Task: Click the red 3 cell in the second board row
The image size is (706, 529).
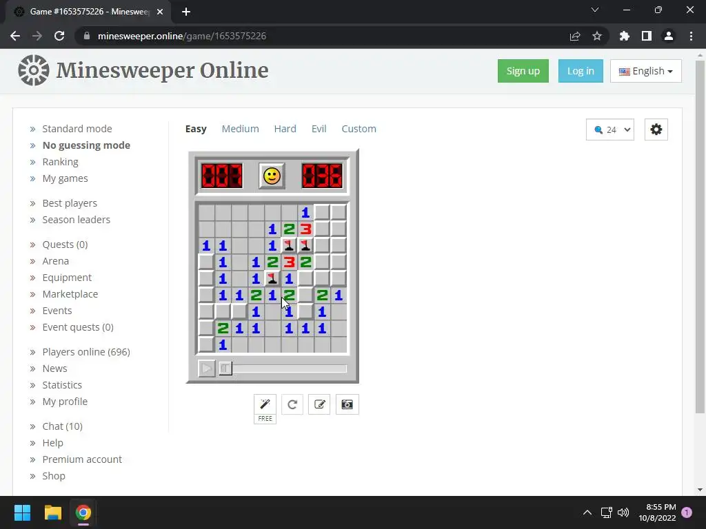Action: (x=305, y=229)
